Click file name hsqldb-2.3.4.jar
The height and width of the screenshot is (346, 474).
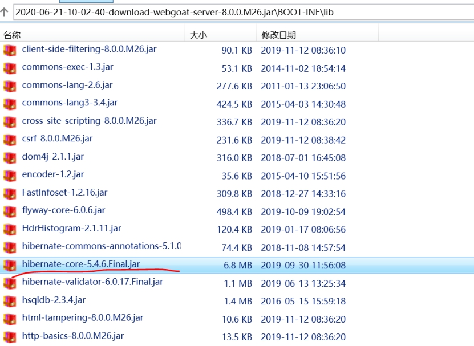click(54, 300)
